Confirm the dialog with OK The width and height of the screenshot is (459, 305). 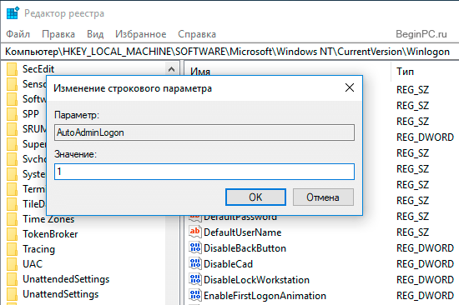coord(255,197)
